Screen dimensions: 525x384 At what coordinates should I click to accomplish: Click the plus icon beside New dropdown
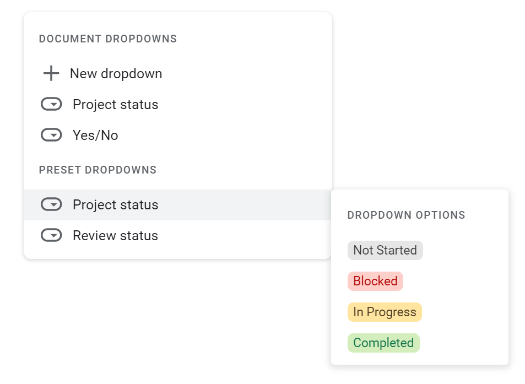tap(51, 74)
